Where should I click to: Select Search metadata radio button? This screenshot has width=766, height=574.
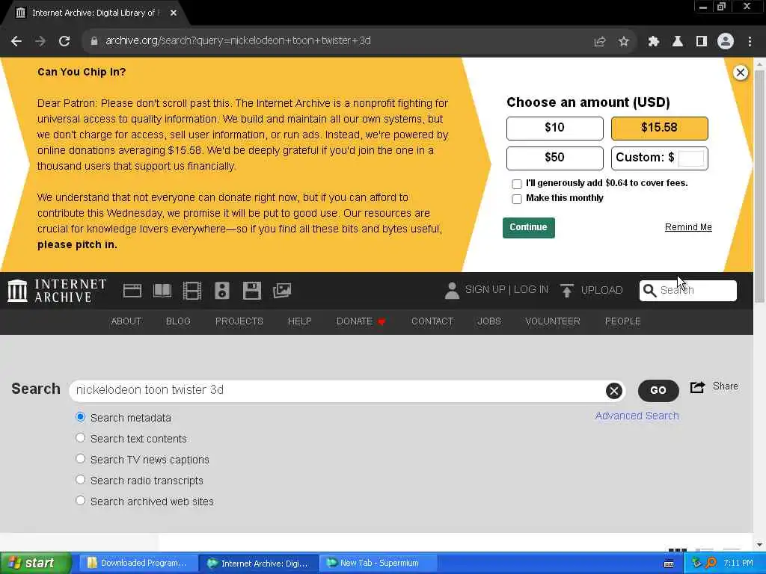[x=81, y=417]
